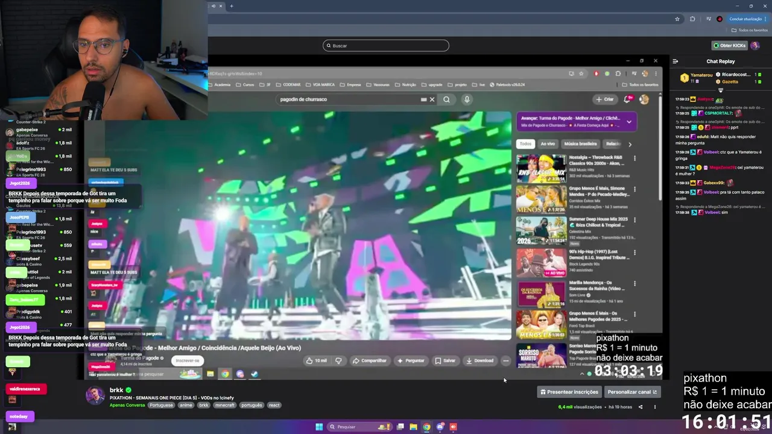Open the VOA MARICA bookmark folder
The height and width of the screenshot is (434, 772).
pos(321,84)
